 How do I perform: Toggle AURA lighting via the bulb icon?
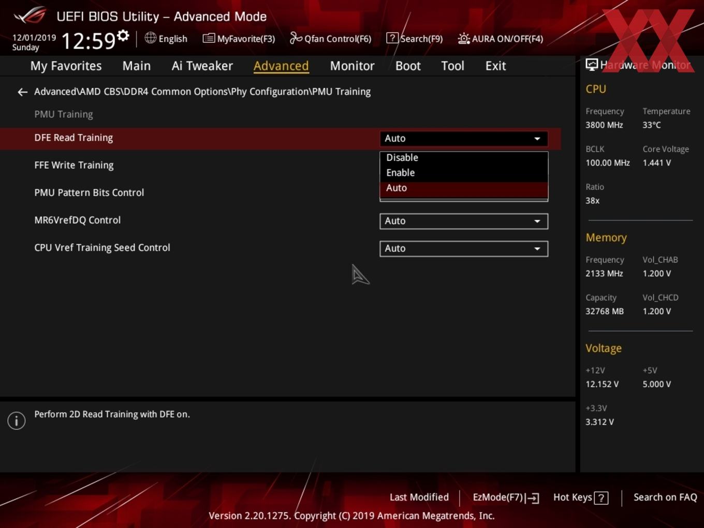click(464, 38)
